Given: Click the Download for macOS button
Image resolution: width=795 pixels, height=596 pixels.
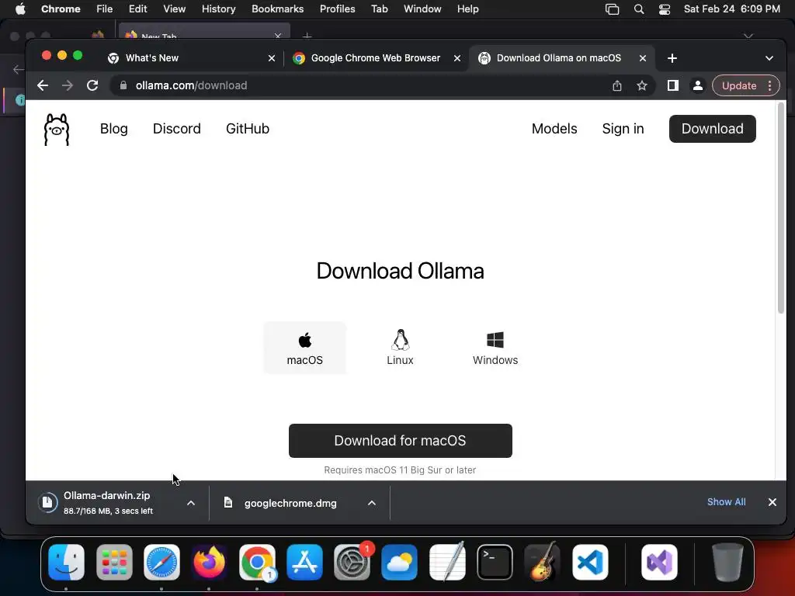Looking at the screenshot, I should [401, 441].
